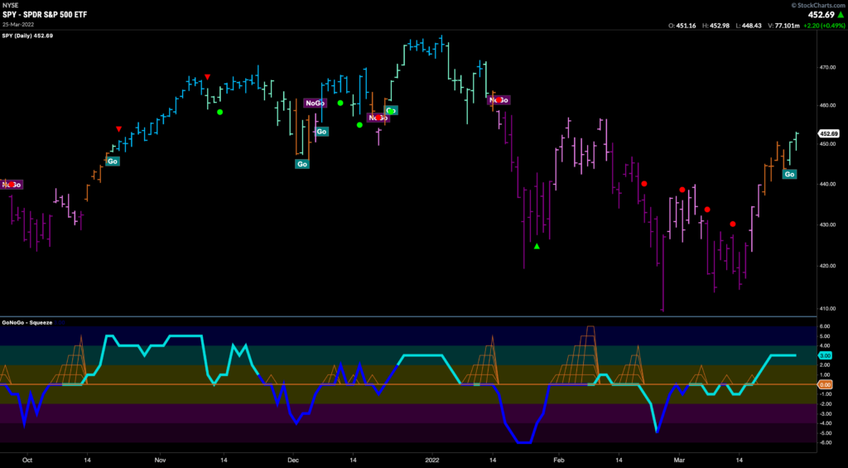Viewport: 848px width, 468px height.
Task: Select the green up-triangle marker below January bars
Action: point(537,246)
